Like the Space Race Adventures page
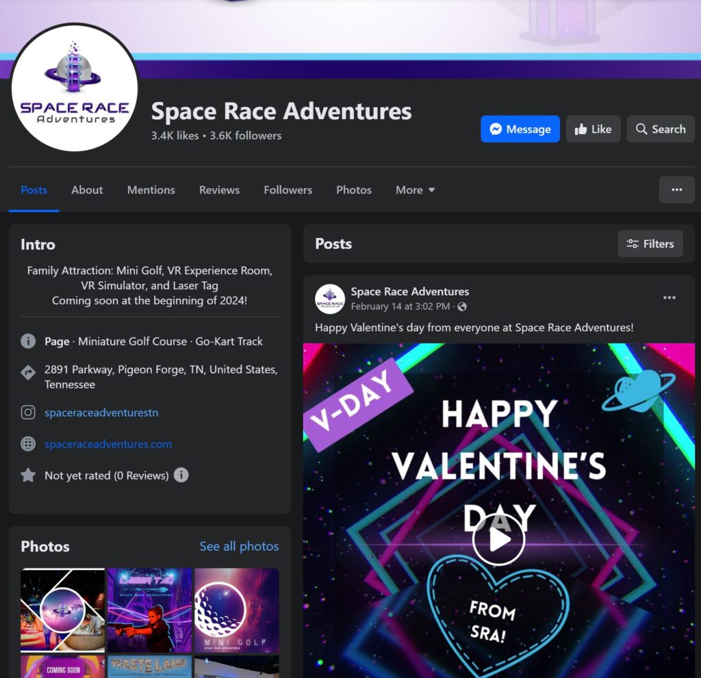The image size is (701, 678). click(593, 129)
